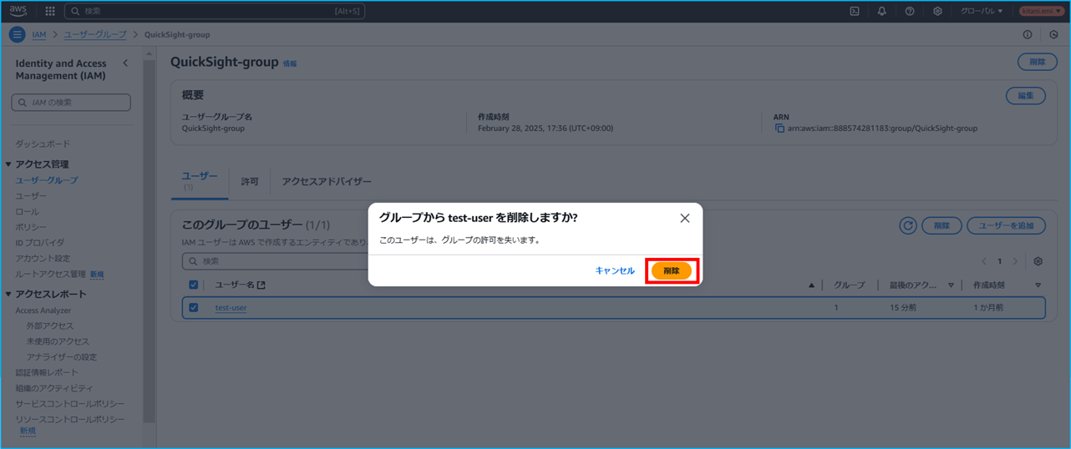Close the remove-user dialog with the X
Screen dimensions: 1071x449
point(685,218)
